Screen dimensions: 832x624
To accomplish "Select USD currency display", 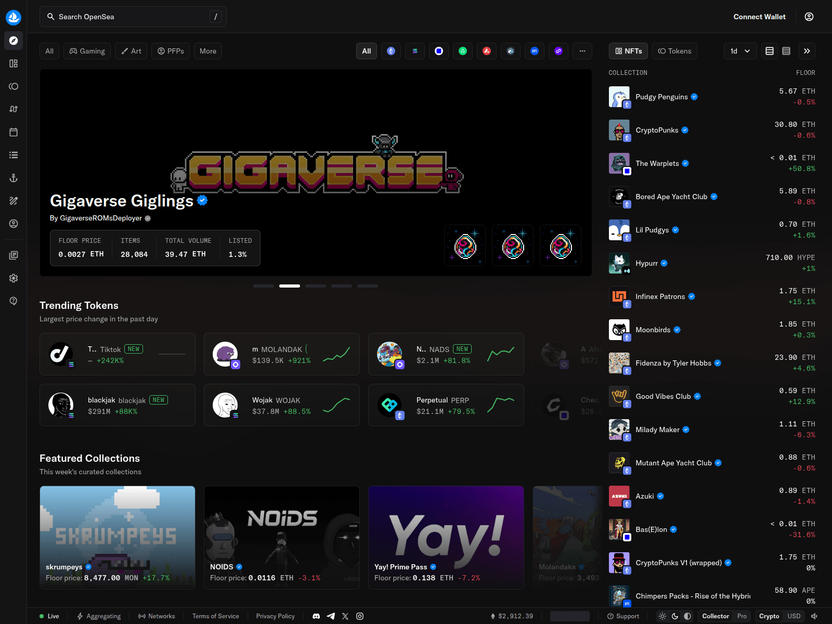I will point(794,616).
